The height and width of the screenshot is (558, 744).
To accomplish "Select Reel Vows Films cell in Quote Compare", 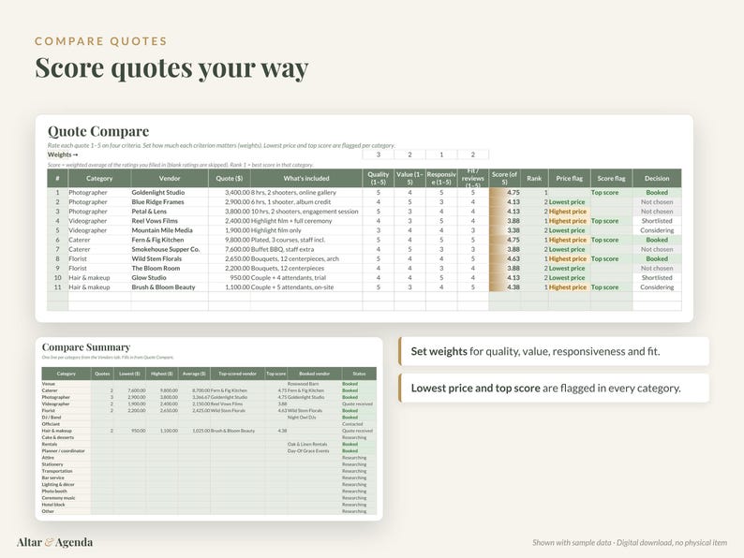I will coord(170,221).
